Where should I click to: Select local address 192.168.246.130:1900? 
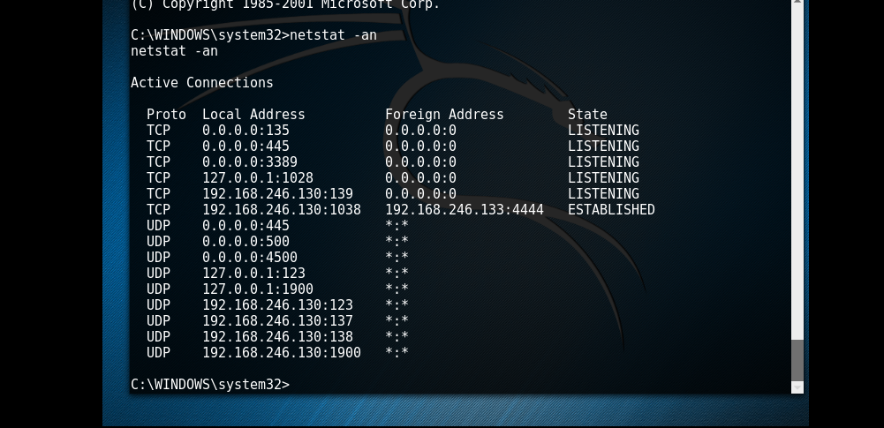pos(282,352)
